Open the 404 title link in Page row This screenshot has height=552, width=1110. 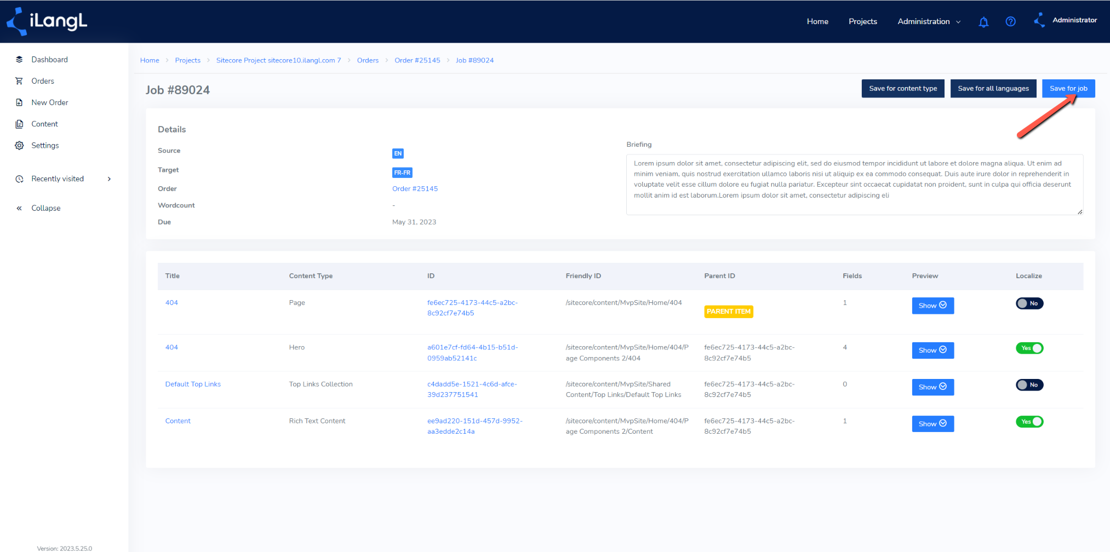coord(171,303)
